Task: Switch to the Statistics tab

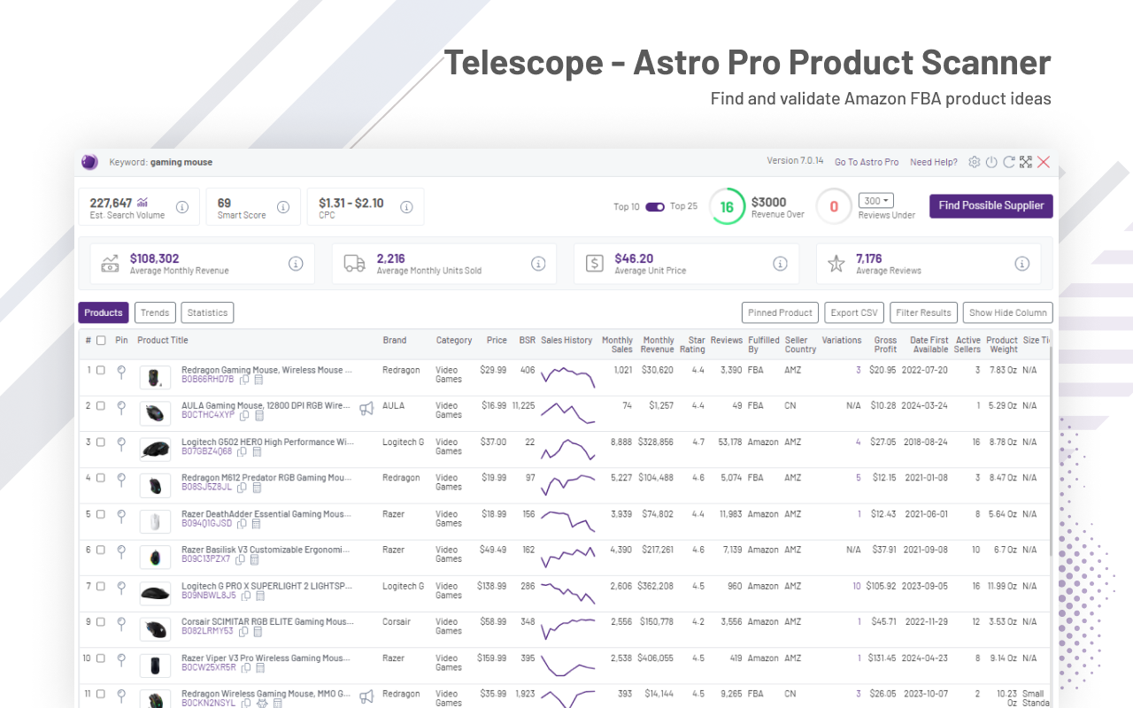Action: coord(207,312)
